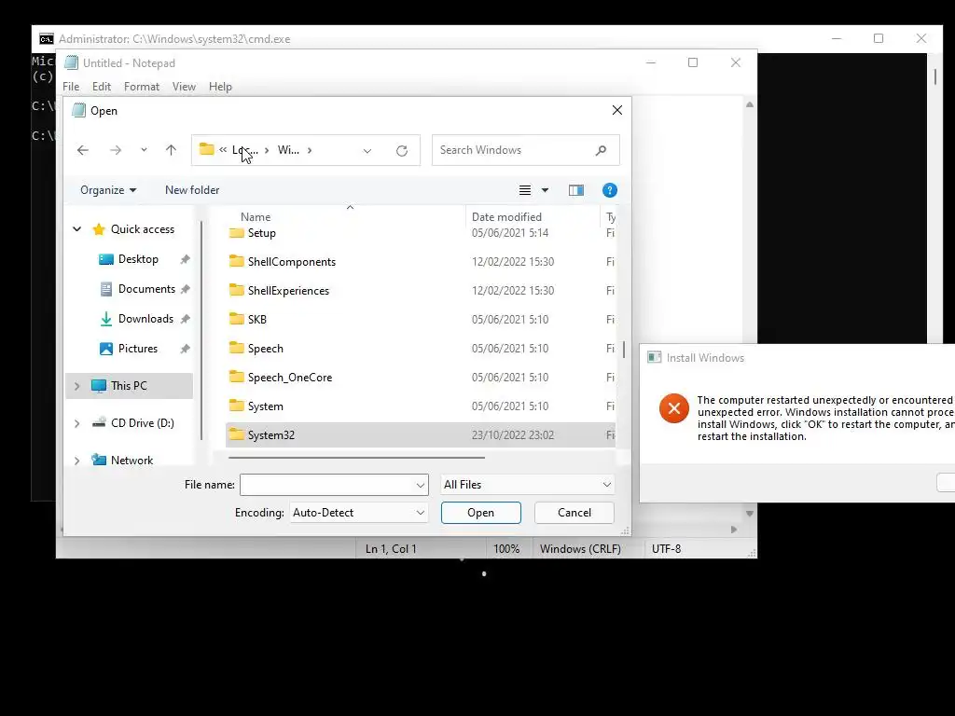
Task: Click the ShellComponents folder icon
Action: point(236,261)
